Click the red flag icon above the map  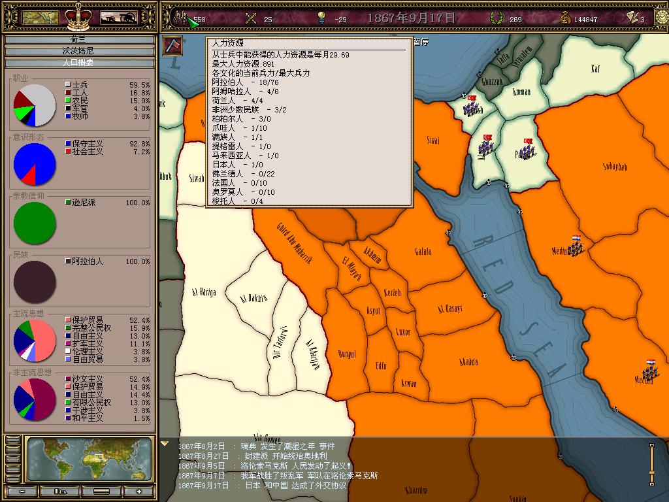pyautogui.click(x=172, y=46)
